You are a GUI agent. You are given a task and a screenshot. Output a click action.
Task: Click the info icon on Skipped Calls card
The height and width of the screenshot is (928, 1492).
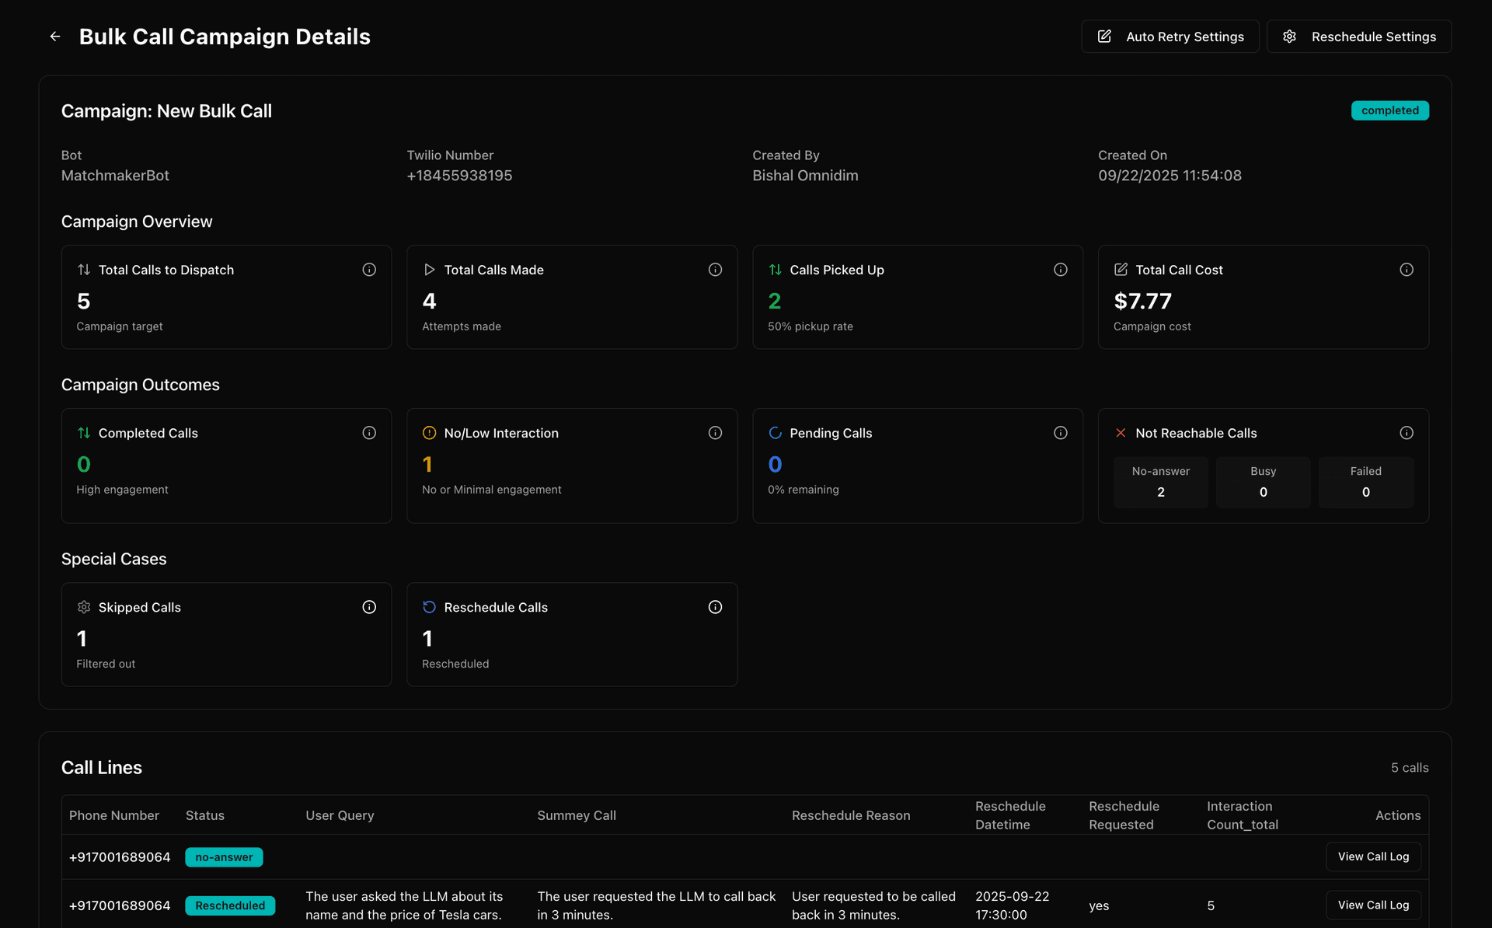(x=369, y=607)
